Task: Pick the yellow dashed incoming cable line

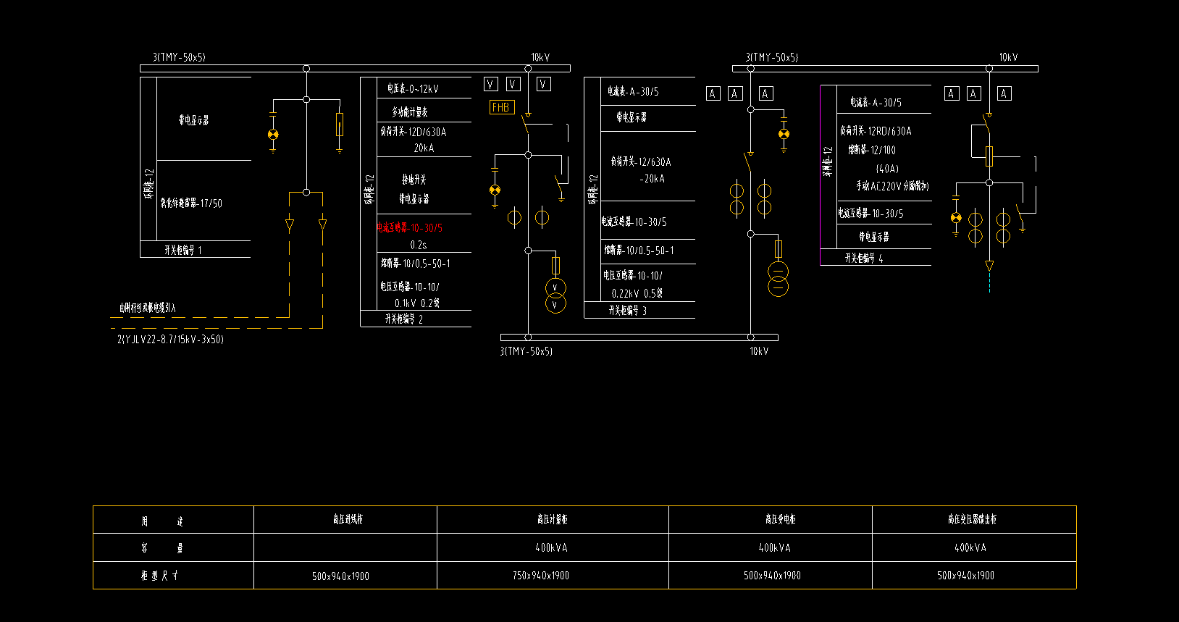Action: [x=201, y=317]
